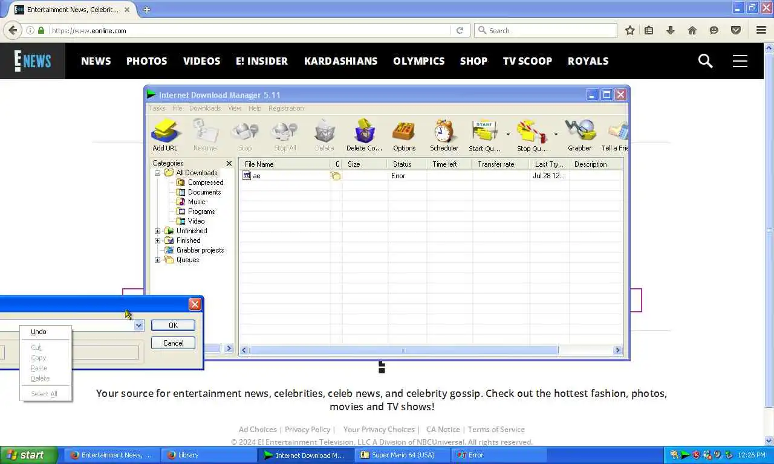Open the Downloads menu in IDM
This screenshot has height=464, width=774.
point(205,108)
